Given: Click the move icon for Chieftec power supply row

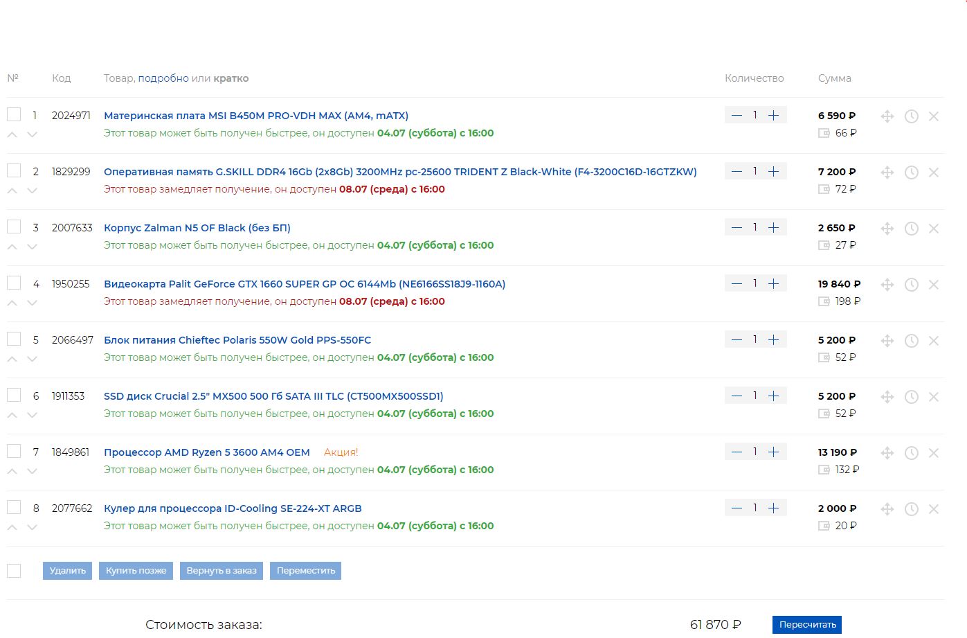Looking at the screenshot, I should point(887,341).
